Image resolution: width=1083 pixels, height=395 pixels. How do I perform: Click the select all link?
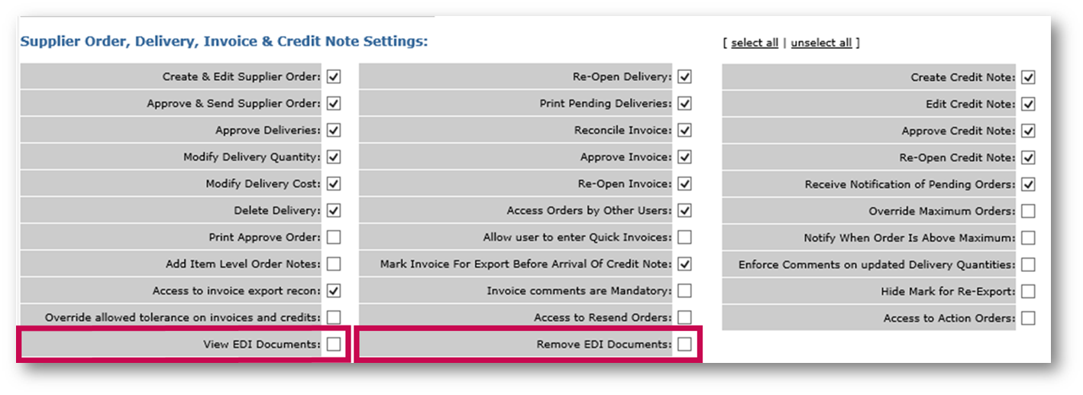(755, 43)
